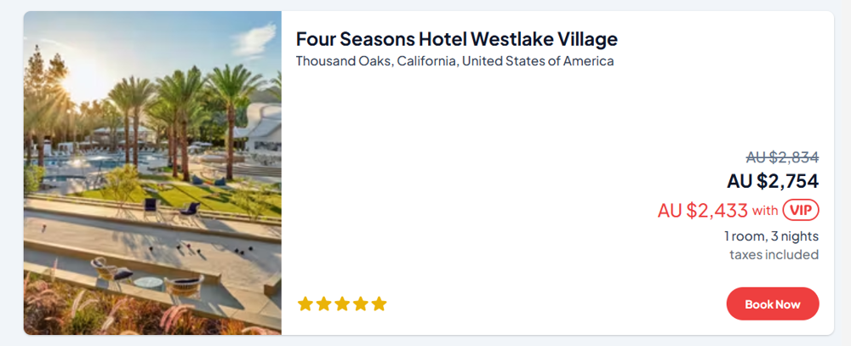Click the 'with' label beside VIP badge
This screenshot has height=346, width=851.
[x=765, y=210]
